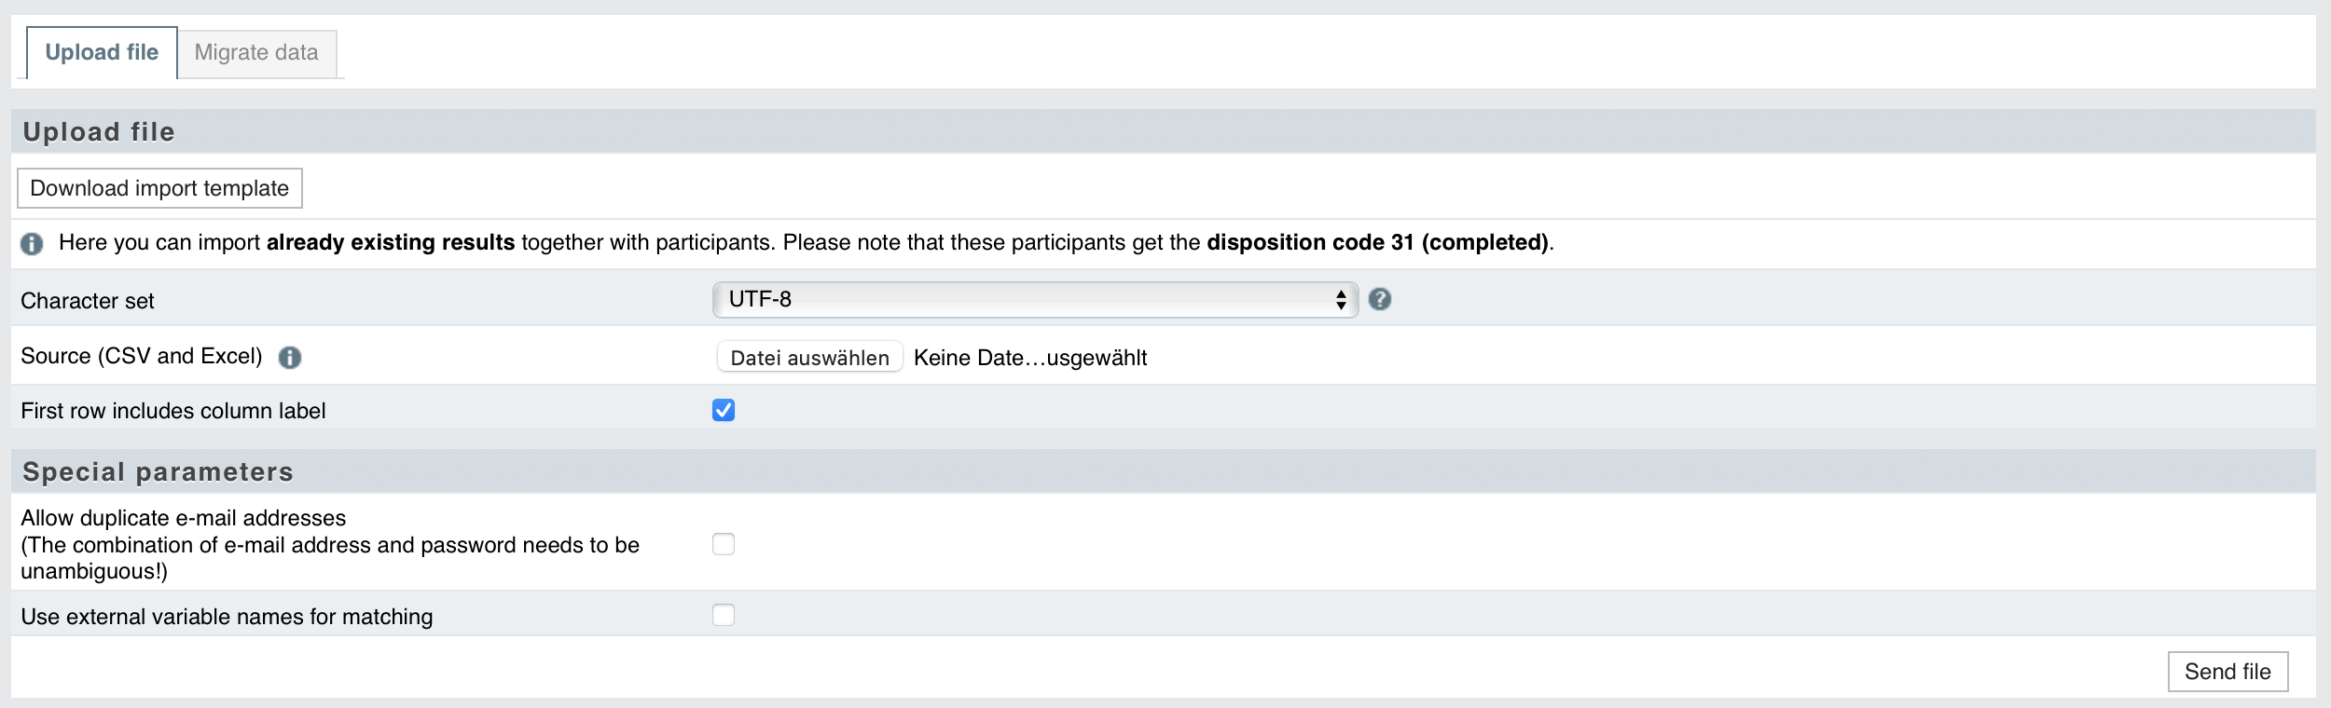
Task: Click the Keine Date…usgewählt file status text
Action: tap(1030, 358)
